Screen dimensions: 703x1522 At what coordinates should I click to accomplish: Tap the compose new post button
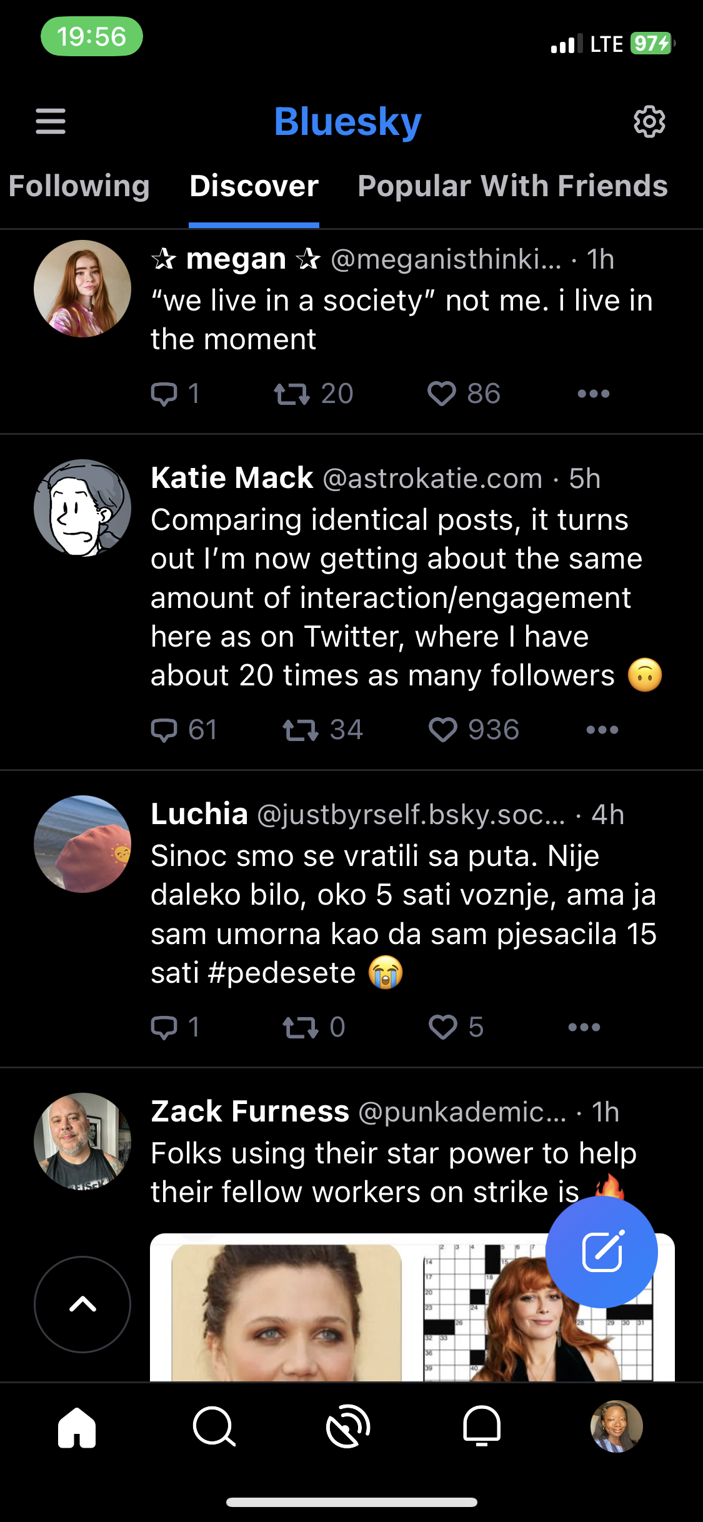pyautogui.click(x=602, y=1251)
